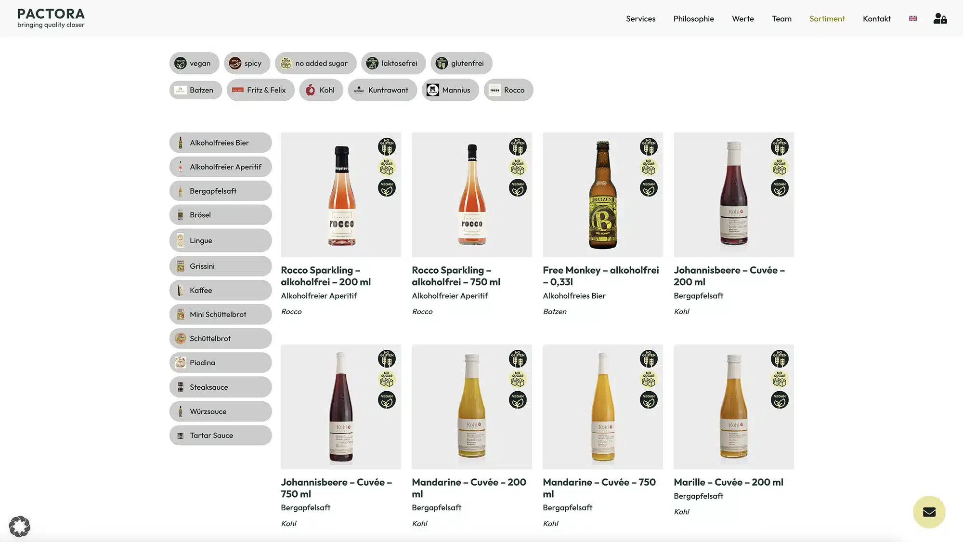Select the Schüttelbrot category

[x=221, y=338]
